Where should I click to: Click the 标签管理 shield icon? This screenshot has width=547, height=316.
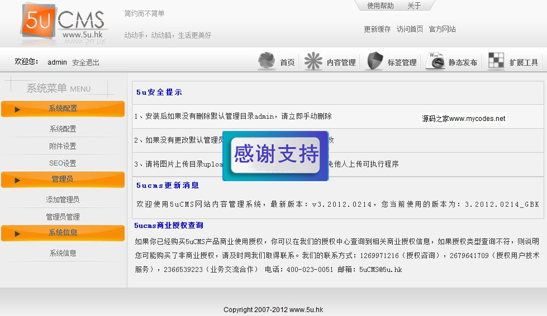pyautogui.click(x=375, y=61)
